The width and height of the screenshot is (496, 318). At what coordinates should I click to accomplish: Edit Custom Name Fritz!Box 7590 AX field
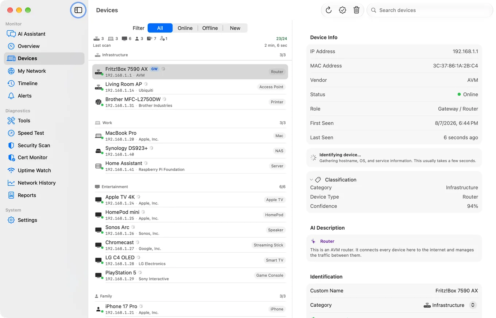pos(457,291)
